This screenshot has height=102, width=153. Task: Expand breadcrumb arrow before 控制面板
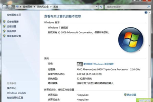(x=21, y=7)
